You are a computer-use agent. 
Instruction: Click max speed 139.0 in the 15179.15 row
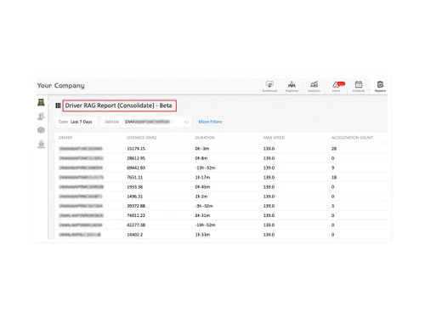click(x=269, y=149)
